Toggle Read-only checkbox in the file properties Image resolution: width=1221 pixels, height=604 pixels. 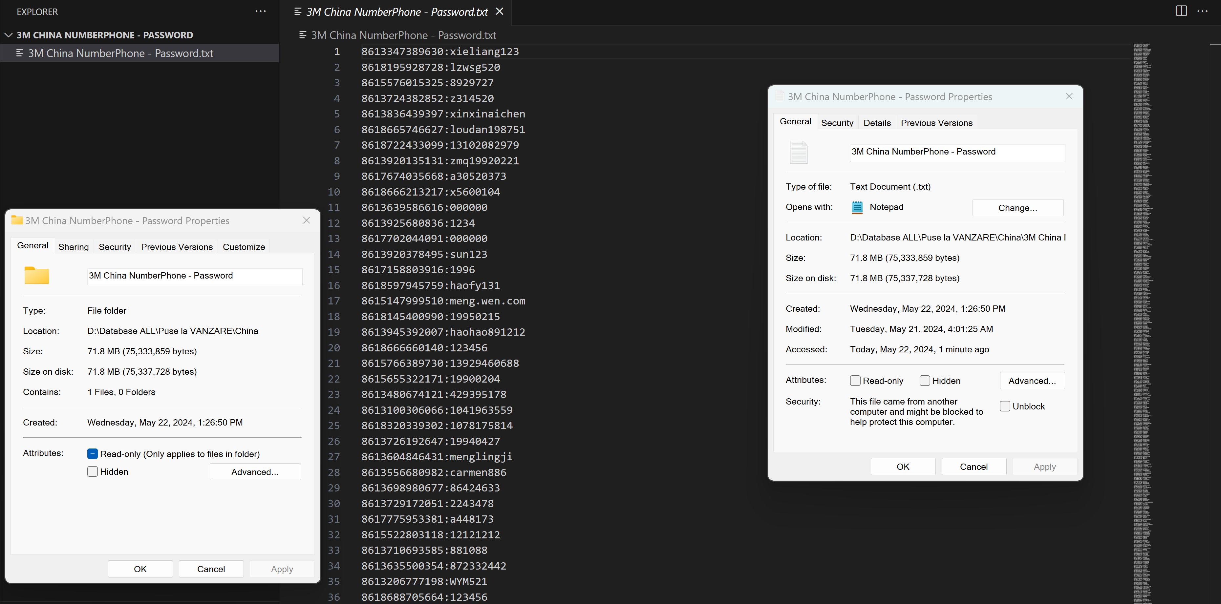click(855, 381)
